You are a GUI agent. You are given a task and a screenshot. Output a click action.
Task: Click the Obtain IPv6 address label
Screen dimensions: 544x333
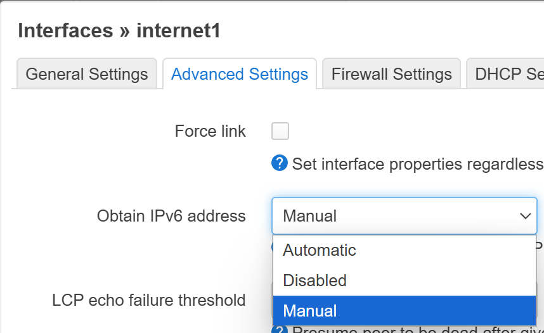pyautogui.click(x=171, y=216)
